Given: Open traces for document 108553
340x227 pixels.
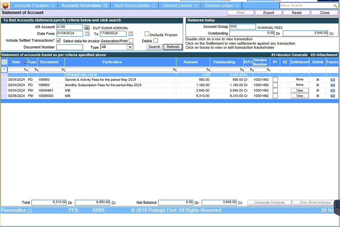Looking at the screenshot, I should pyautogui.click(x=333, y=85).
